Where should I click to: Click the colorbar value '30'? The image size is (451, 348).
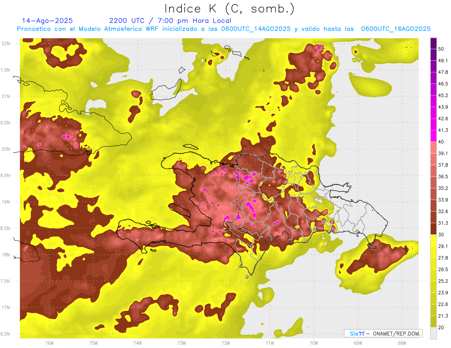tap(442, 235)
